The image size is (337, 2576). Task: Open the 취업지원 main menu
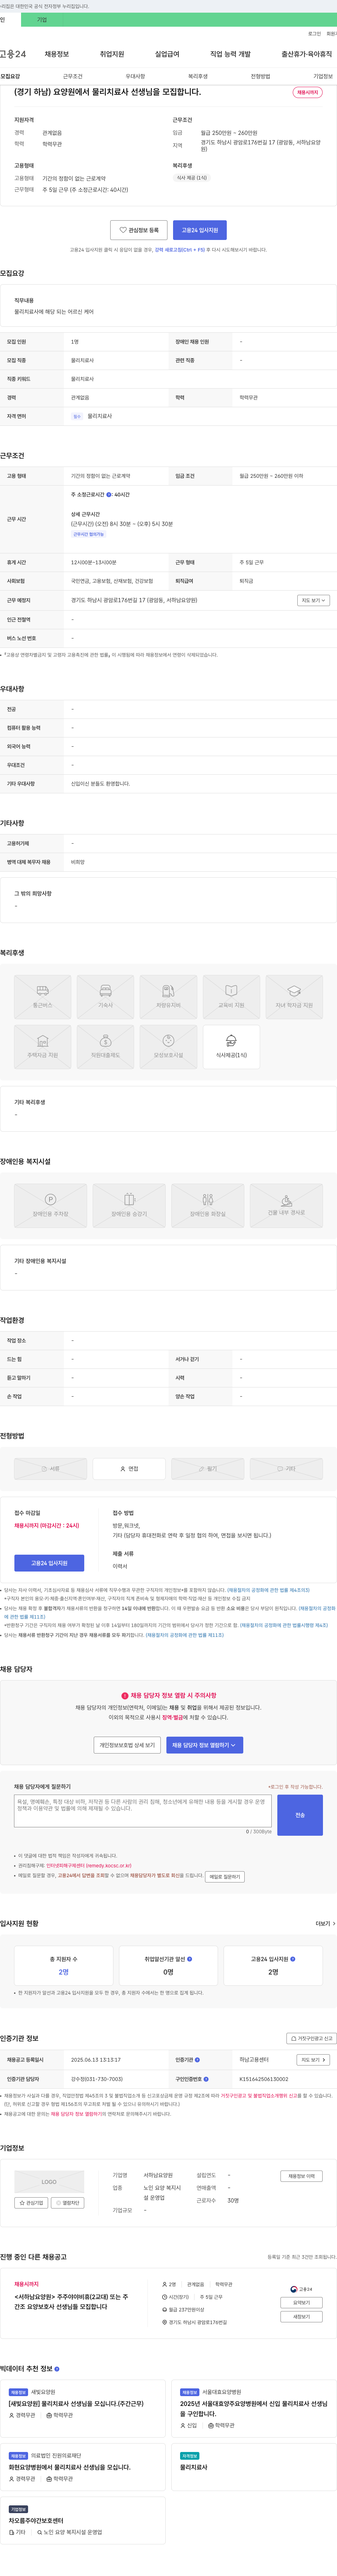pos(112,54)
